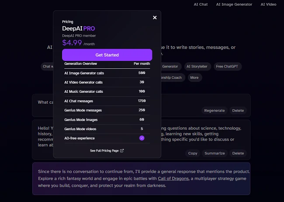Click the Get Started button
Screen dimensions: 284x202
coord(107,55)
